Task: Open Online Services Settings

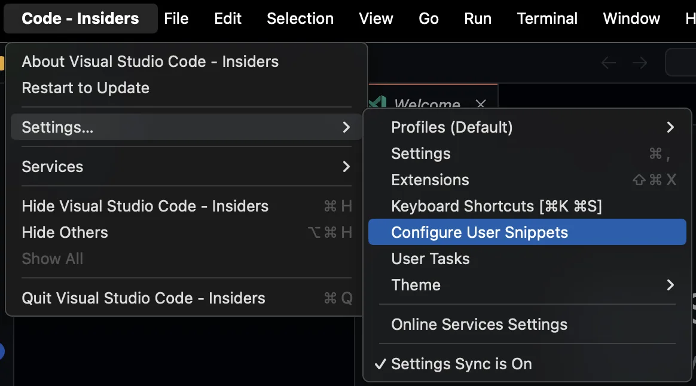Action: 527,324
